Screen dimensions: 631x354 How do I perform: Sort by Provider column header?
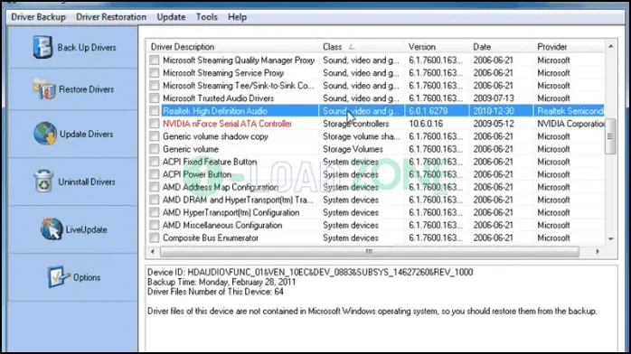(569, 47)
